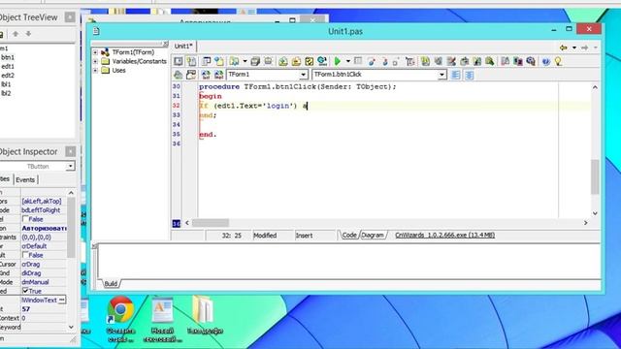The height and width of the screenshot is (349, 621).
Task: Switch to the Unit1* editor tab
Action: [x=183, y=47]
